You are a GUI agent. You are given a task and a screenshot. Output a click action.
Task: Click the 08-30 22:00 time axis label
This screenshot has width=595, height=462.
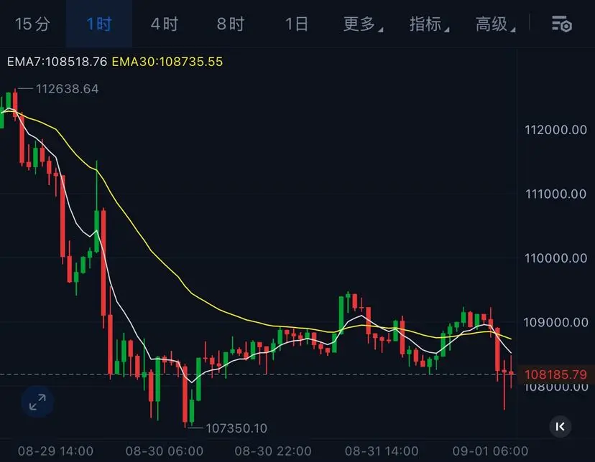[273, 451]
